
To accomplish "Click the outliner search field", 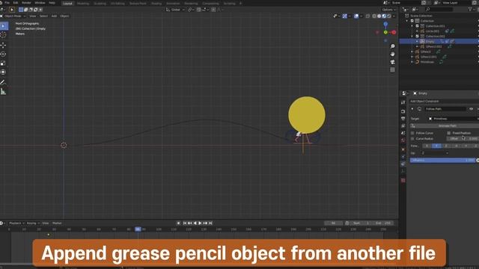I will [439, 10].
